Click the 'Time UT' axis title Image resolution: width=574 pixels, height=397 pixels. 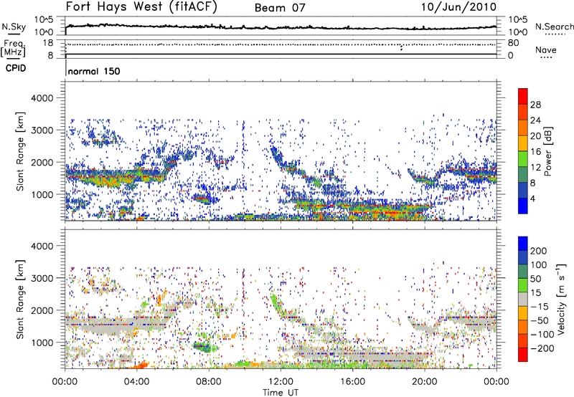coord(281,393)
